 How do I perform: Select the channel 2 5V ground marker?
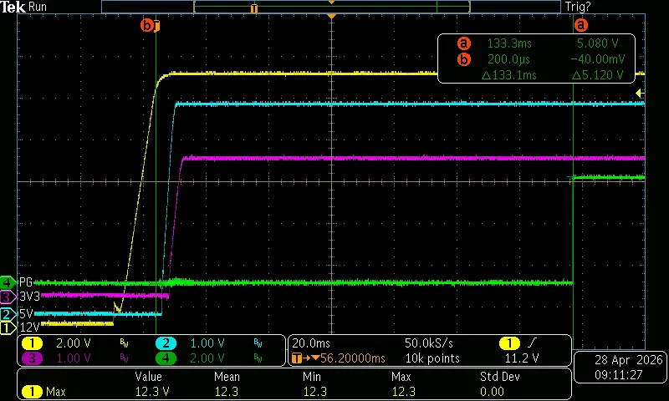point(8,314)
